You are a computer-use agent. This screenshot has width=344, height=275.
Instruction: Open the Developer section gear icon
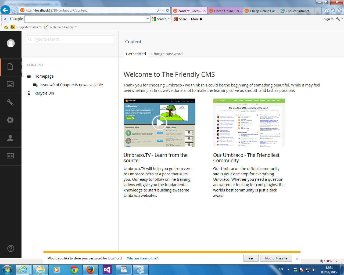coord(10,120)
